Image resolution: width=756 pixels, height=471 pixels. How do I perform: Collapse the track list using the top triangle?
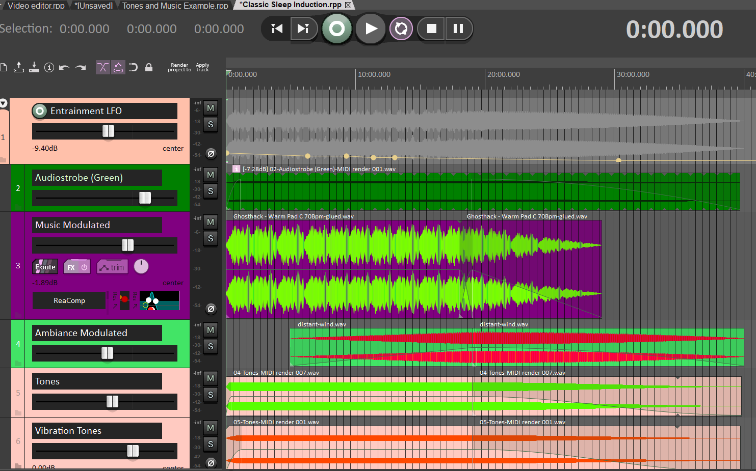[4, 103]
